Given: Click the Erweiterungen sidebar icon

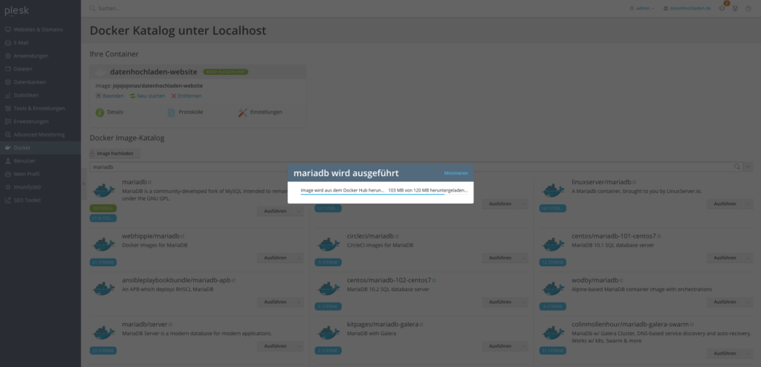Looking at the screenshot, I should point(7,121).
